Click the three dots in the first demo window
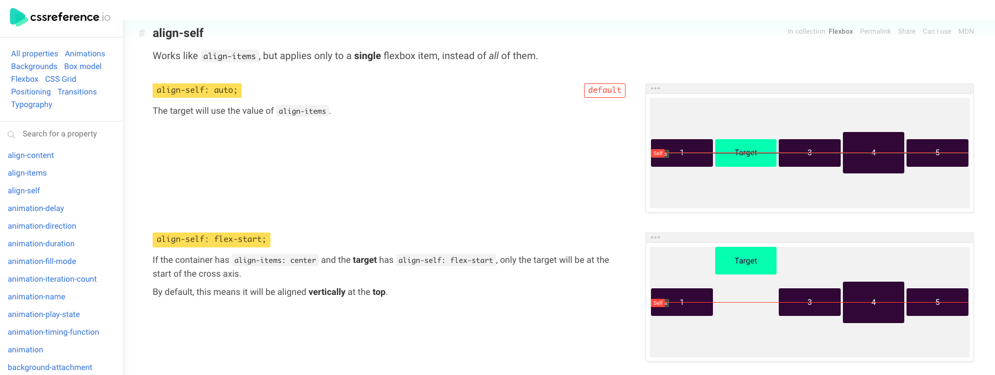 point(655,88)
